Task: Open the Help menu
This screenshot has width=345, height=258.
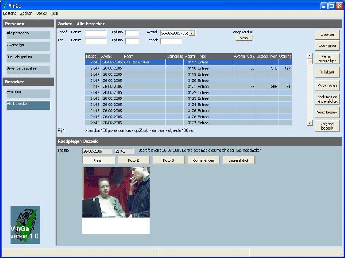Action: (x=54, y=13)
